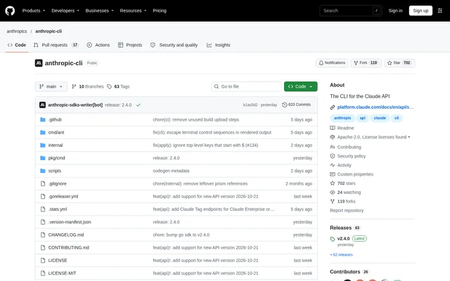Image resolution: width=450 pixels, height=281 pixels.
Task: Open the .version-manifest.json file
Action: point(70,222)
